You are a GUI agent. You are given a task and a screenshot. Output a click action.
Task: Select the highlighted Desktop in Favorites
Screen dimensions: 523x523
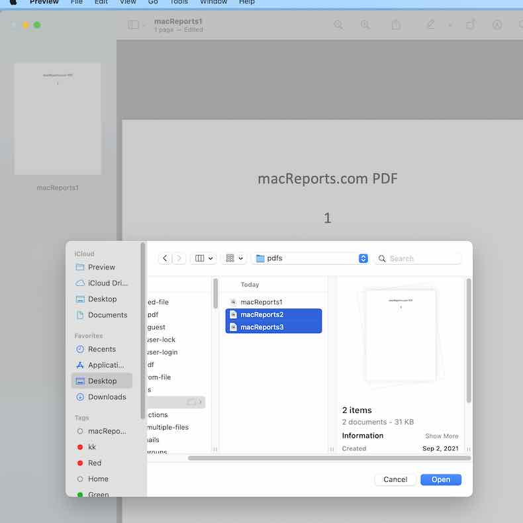pos(101,381)
